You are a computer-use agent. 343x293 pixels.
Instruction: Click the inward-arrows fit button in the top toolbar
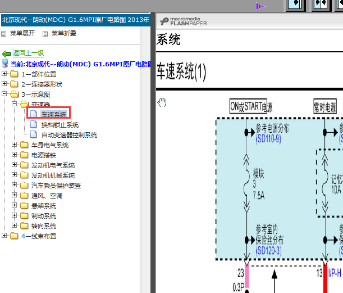(x=321, y=4)
